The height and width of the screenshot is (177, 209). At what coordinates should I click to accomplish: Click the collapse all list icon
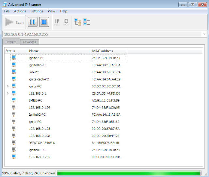pos(86,22)
